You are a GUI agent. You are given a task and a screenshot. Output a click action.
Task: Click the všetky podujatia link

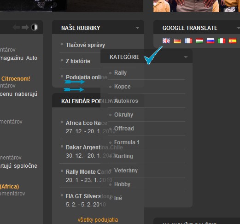point(98,220)
